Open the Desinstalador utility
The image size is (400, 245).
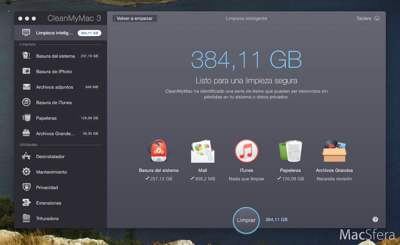click(x=50, y=156)
